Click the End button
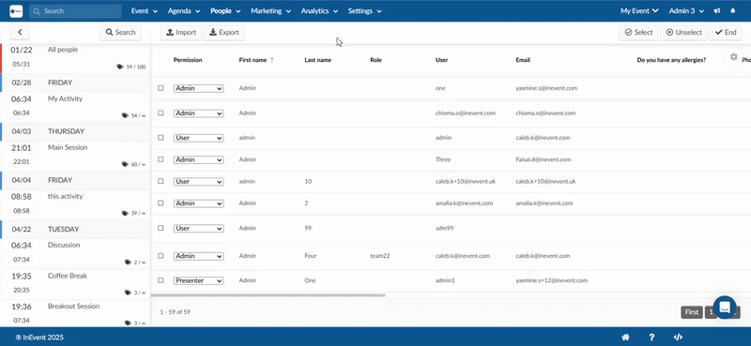Screen dimensions: 751x346 725,33
